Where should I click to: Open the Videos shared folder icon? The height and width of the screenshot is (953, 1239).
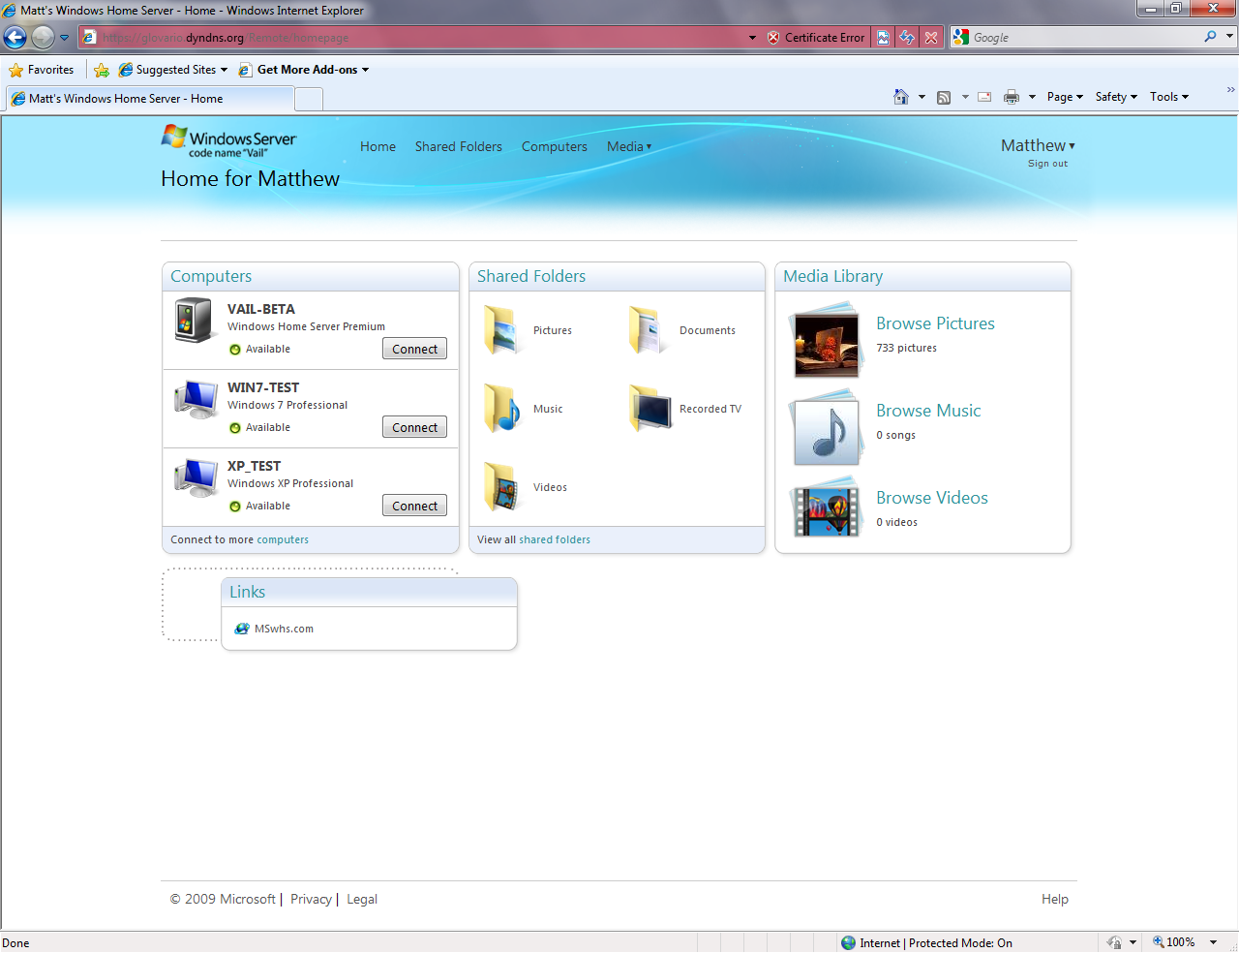tap(503, 487)
